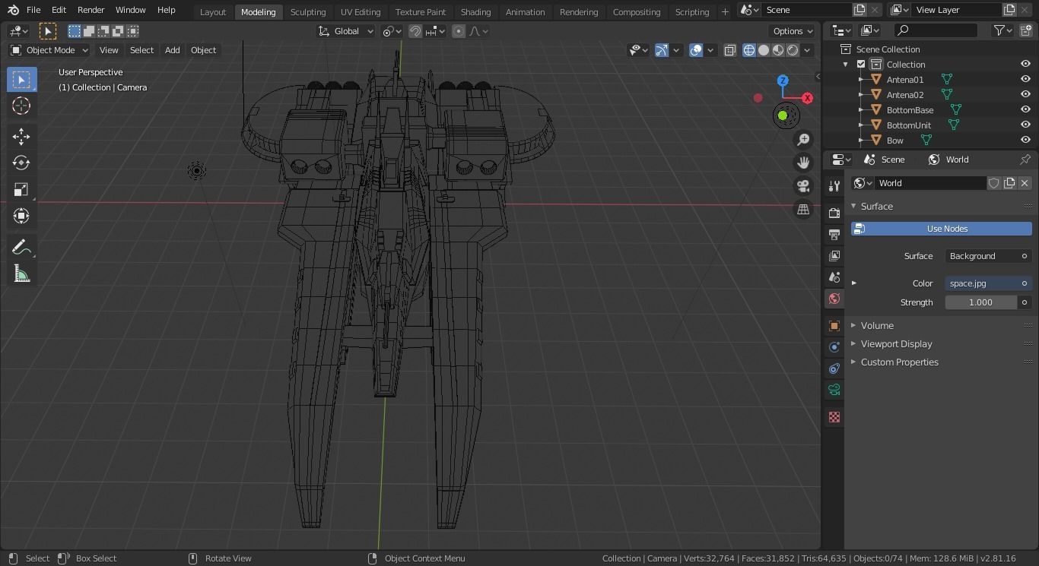Screen dimensions: 1039x566
Task: Toggle proportional editing
Action: click(459, 31)
